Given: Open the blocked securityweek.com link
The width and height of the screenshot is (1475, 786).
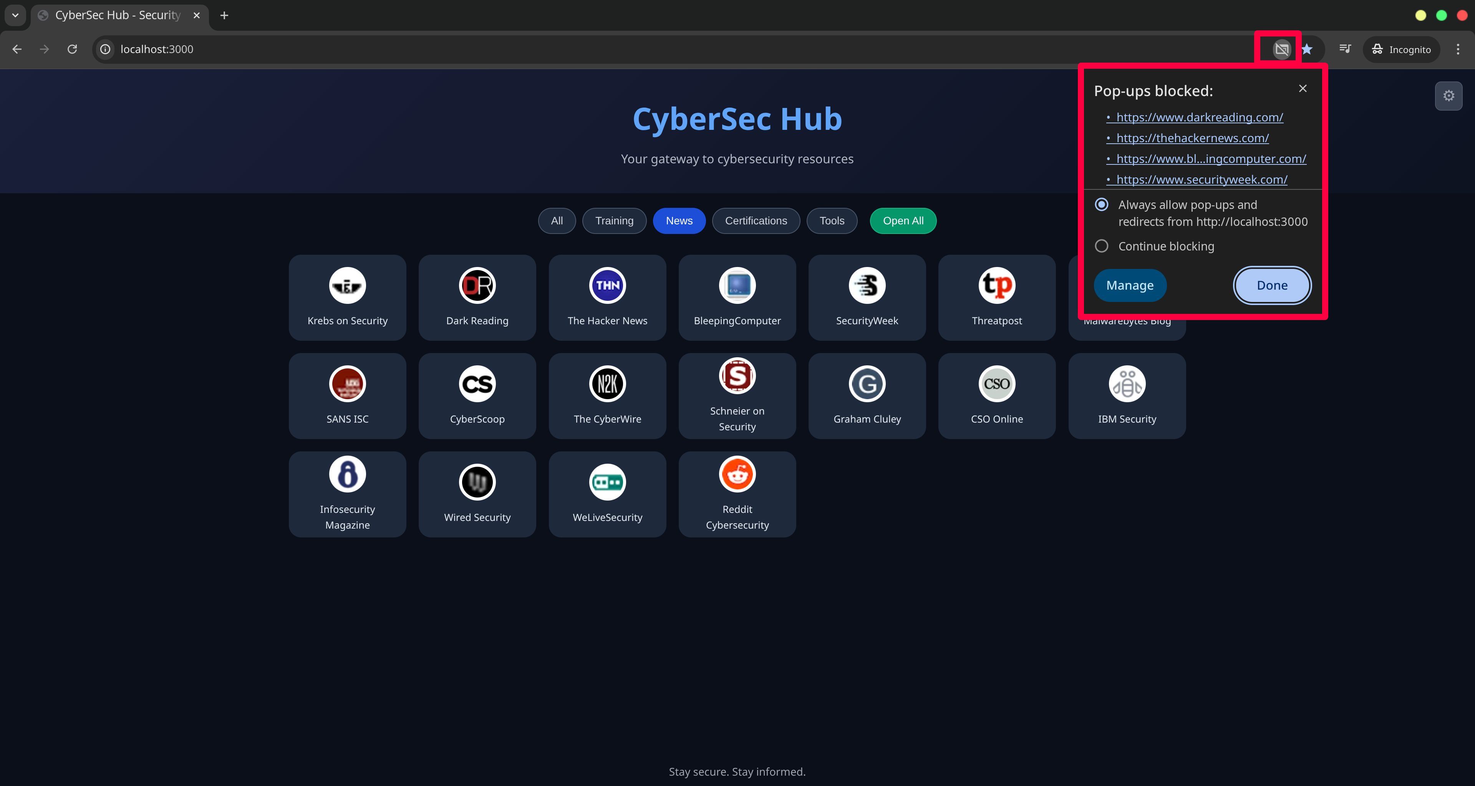Looking at the screenshot, I should point(1202,180).
